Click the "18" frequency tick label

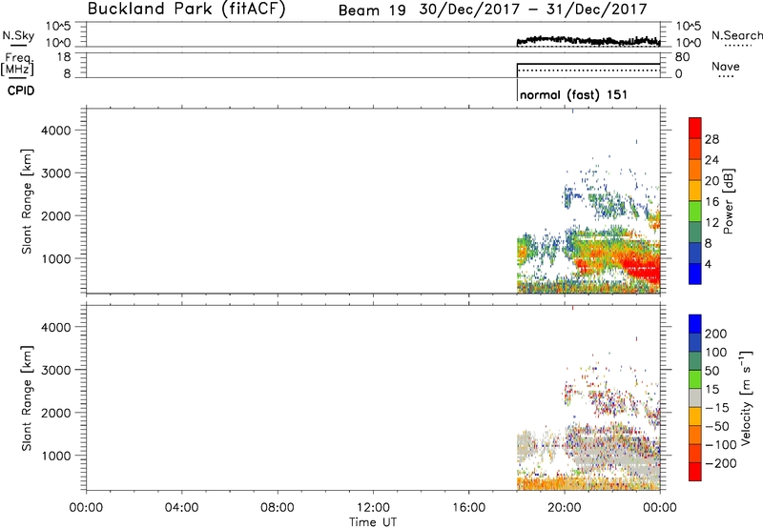coord(64,57)
